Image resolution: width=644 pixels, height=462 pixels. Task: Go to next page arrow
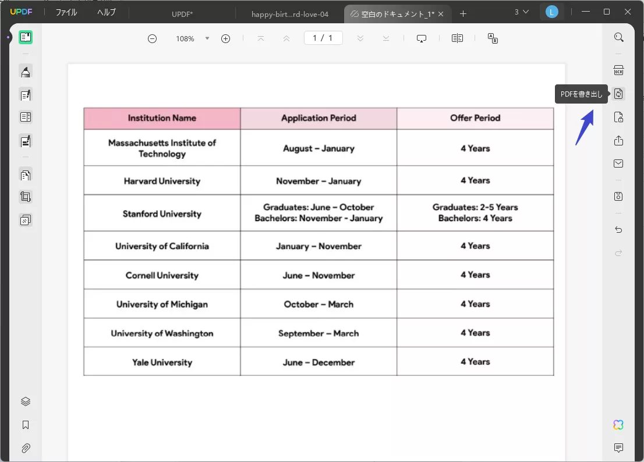point(360,38)
